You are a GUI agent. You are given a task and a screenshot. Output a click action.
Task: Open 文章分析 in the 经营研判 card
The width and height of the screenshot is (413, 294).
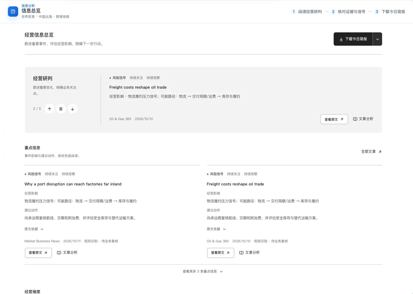pyautogui.click(x=363, y=119)
